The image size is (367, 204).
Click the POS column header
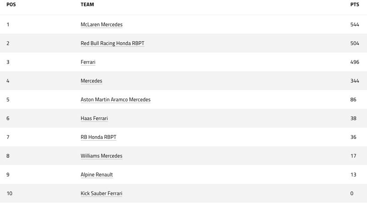(11, 4)
